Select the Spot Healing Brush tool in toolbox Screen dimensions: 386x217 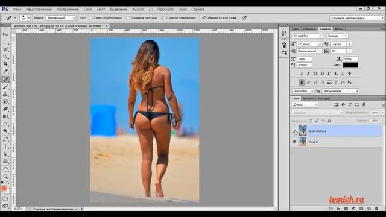pos(5,79)
